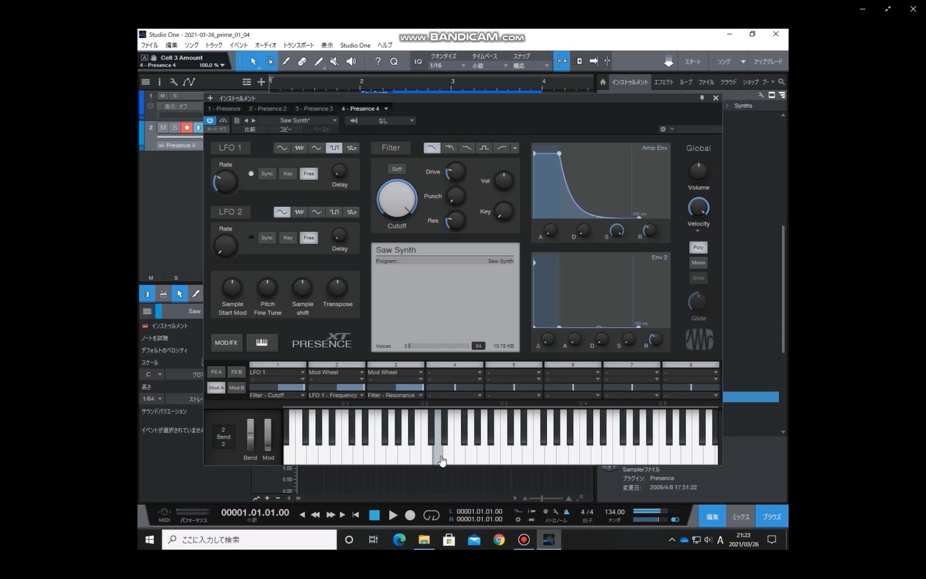The image size is (926, 579).
Task: Click the Start page button
Action: pos(693,62)
